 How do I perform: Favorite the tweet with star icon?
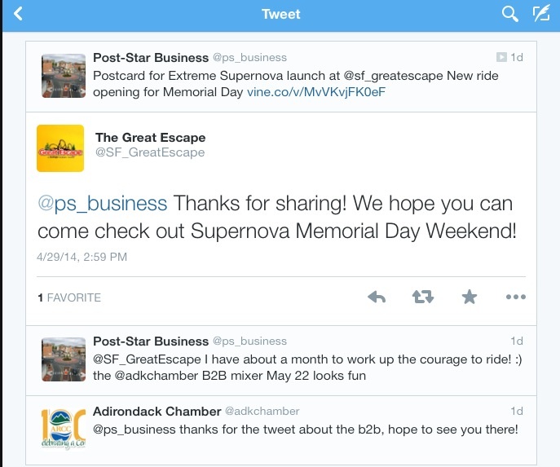coord(470,297)
